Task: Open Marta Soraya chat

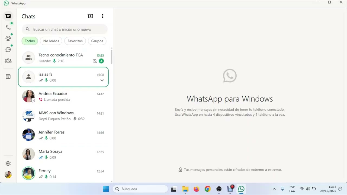Action: click(63, 154)
